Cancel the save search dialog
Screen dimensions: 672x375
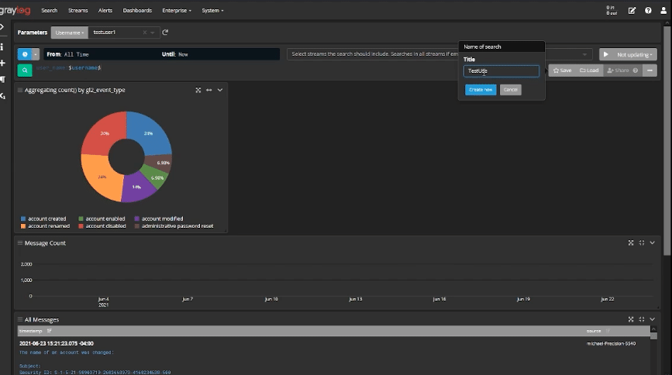point(510,90)
